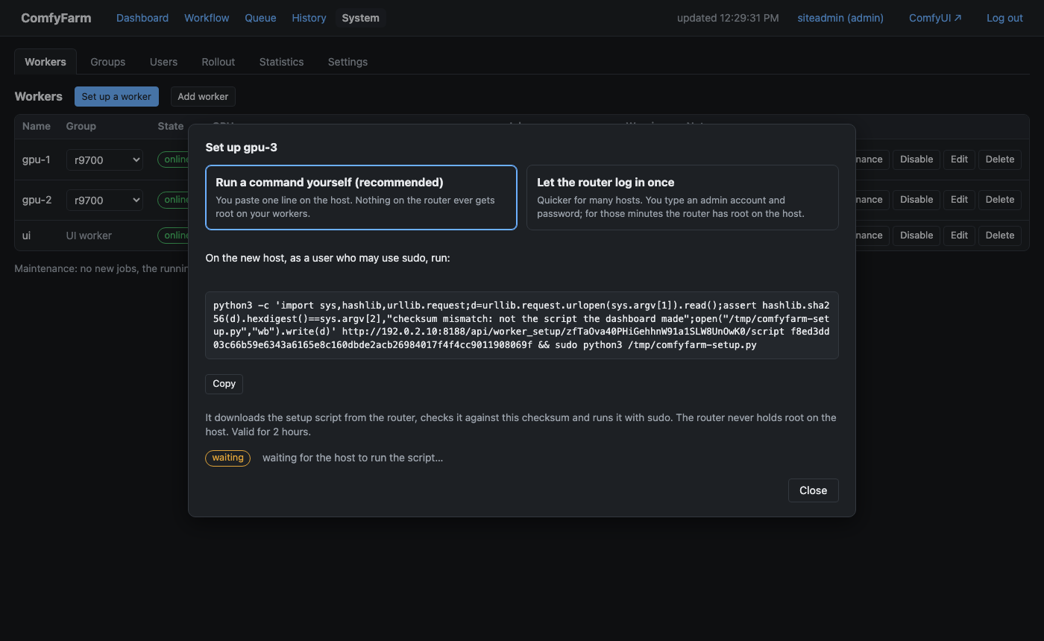Click inside the setup command text box
This screenshot has height=641, width=1044.
pos(522,325)
